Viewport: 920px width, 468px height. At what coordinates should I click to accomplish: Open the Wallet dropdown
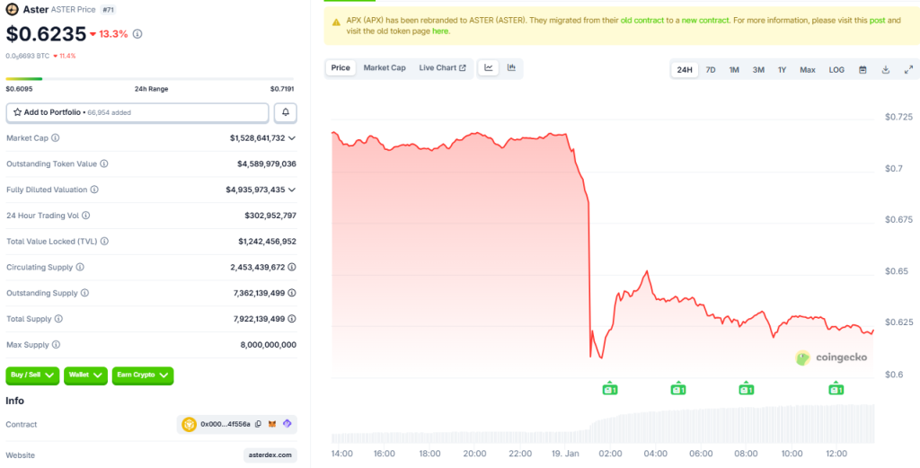point(85,375)
